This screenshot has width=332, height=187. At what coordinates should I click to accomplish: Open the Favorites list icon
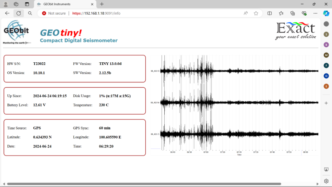pyautogui.click(x=281, y=13)
